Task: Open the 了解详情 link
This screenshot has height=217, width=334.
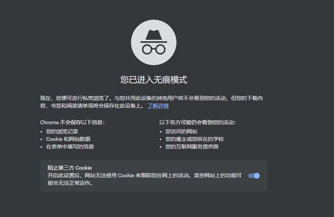Action: point(158,106)
